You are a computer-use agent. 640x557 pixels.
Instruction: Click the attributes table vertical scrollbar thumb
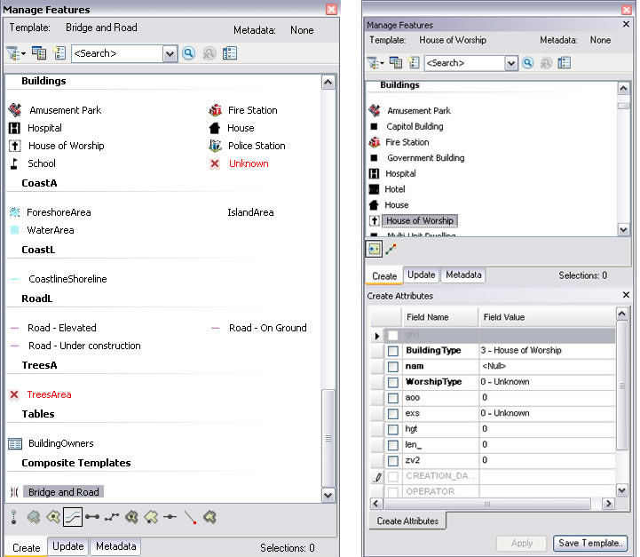pyautogui.click(x=621, y=386)
